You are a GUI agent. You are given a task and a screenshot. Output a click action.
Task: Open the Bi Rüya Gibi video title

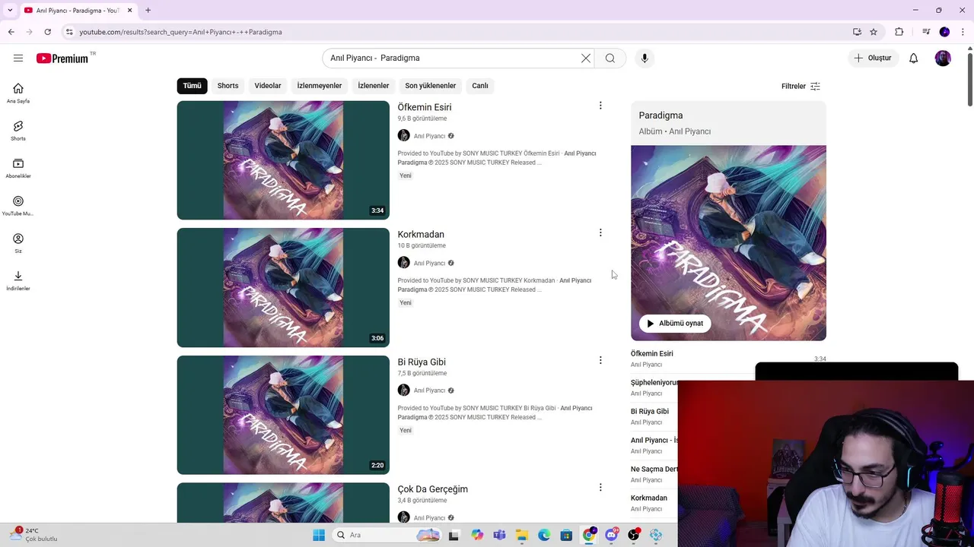[422, 362]
